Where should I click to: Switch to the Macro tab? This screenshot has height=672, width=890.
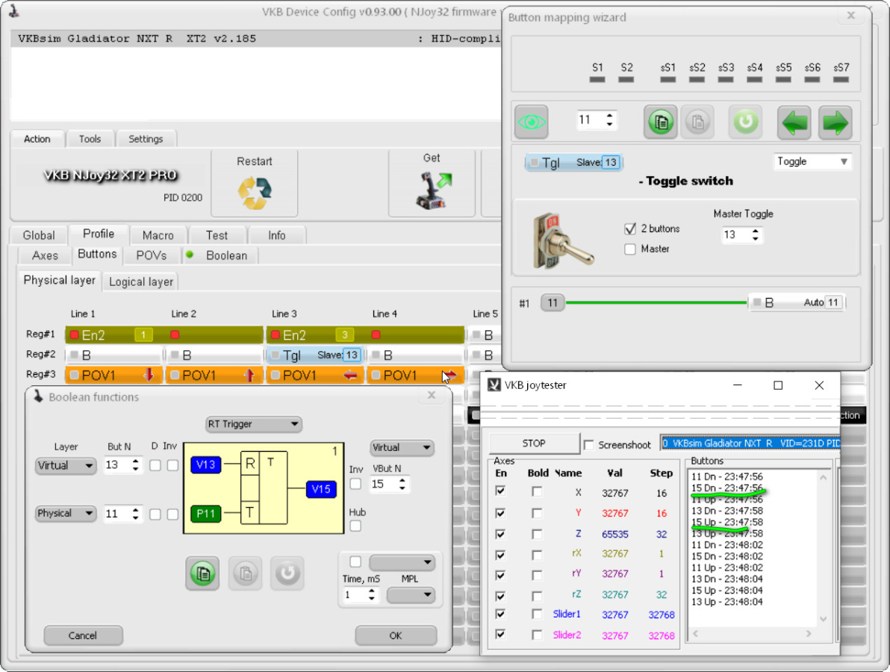tap(158, 235)
